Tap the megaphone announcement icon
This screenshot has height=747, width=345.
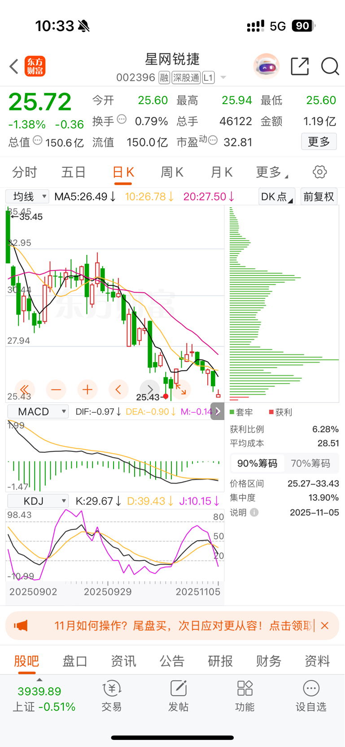(x=21, y=625)
